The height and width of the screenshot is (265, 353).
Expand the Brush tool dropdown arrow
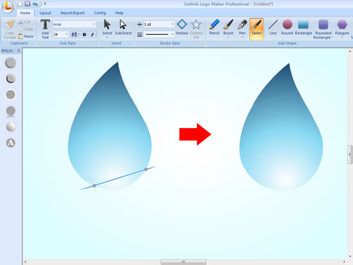pyautogui.click(x=228, y=37)
